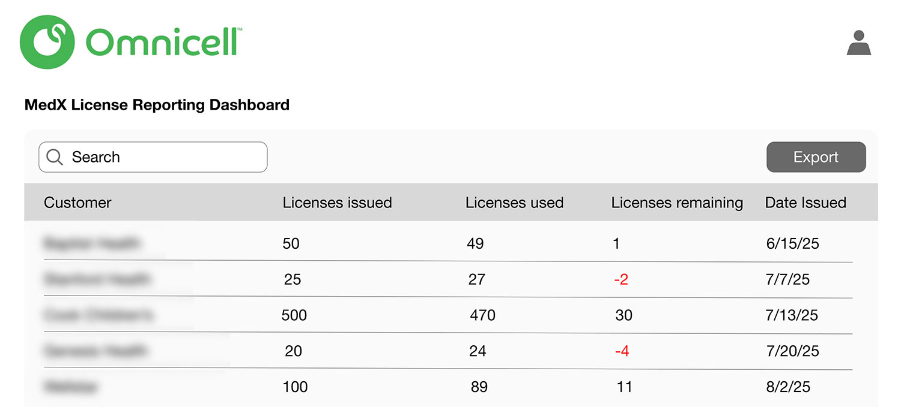Sort by the Date Issued header
The width and height of the screenshot is (901, 407).
(x=805, y=203)
